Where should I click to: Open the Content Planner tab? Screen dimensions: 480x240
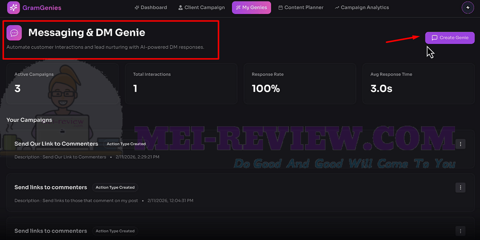[300, 7]
